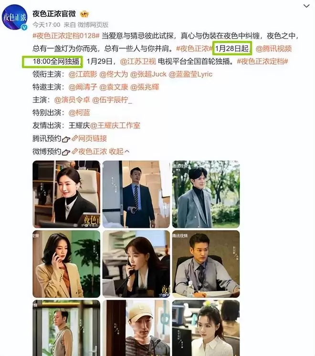Open the photo of the woman in the tan blazer on the phone

point(66,264)
